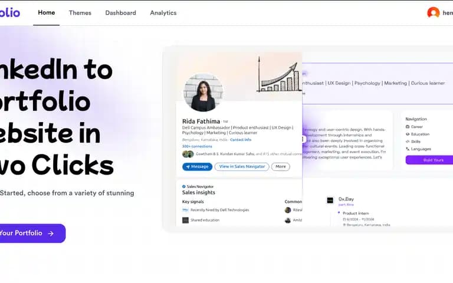The width and height of the screenshot is (453, 283).
Task: Click the growth chart banner sketch
Action: [279, 74]
